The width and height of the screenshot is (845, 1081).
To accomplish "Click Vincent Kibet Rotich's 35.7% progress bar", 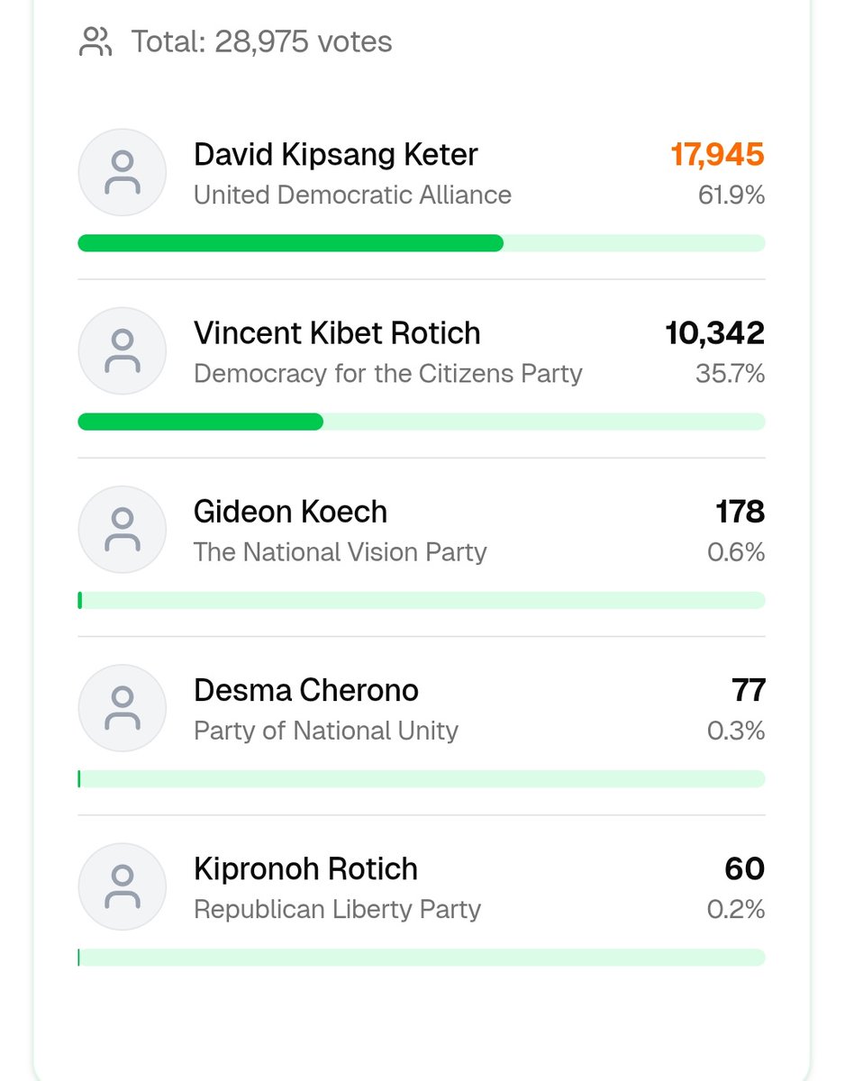I will (x=422, y=422).
